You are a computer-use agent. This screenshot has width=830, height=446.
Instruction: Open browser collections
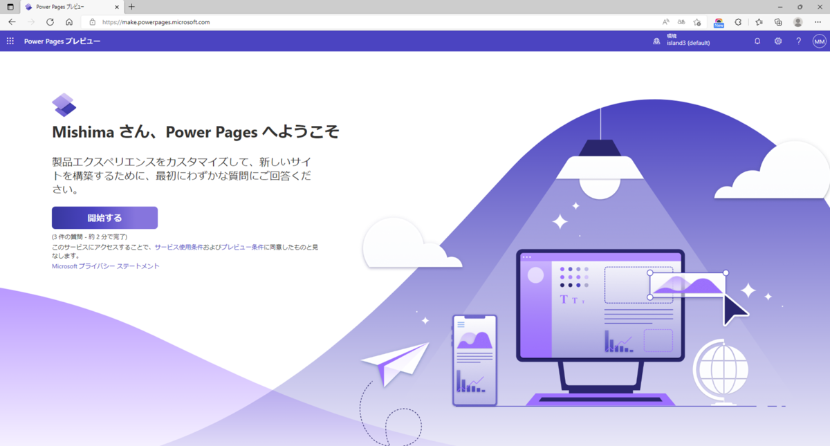778,22
